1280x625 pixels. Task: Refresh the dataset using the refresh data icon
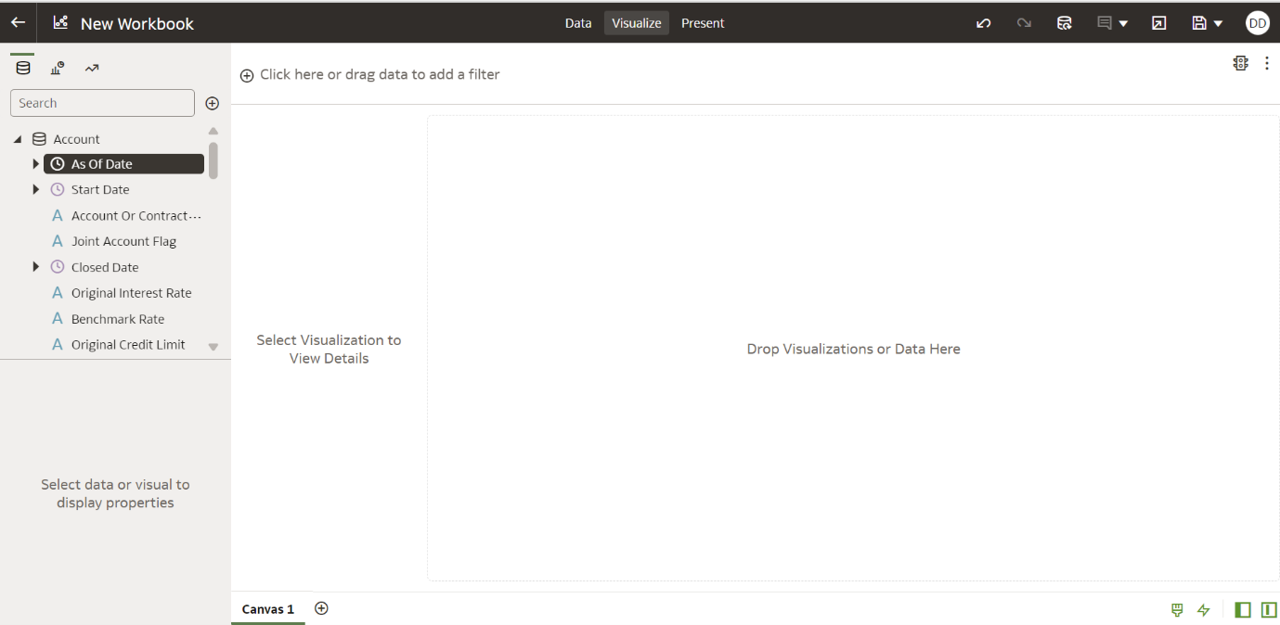[x=1065, y=22]
